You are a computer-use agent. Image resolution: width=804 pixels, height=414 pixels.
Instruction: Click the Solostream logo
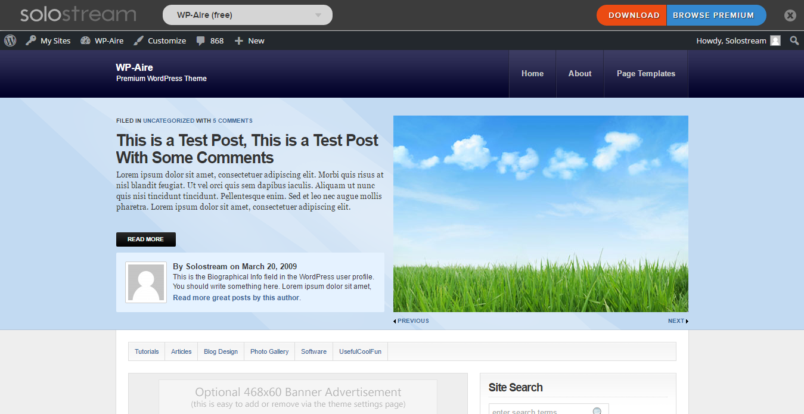(x=78, y=14)
